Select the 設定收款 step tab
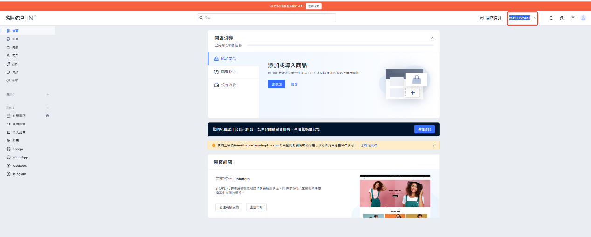 228,85
